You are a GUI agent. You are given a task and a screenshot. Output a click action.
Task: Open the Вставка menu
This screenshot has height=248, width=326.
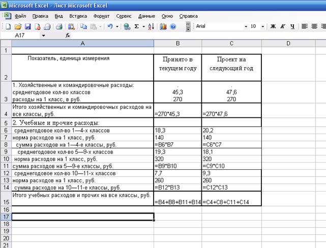[x=78, y=16]
